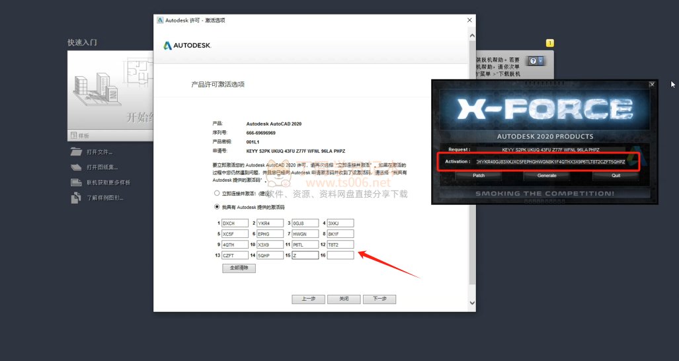Screen dimensions: 679x361
Task: Select 立即连接并激活 radio option
Action: point(217,194)
